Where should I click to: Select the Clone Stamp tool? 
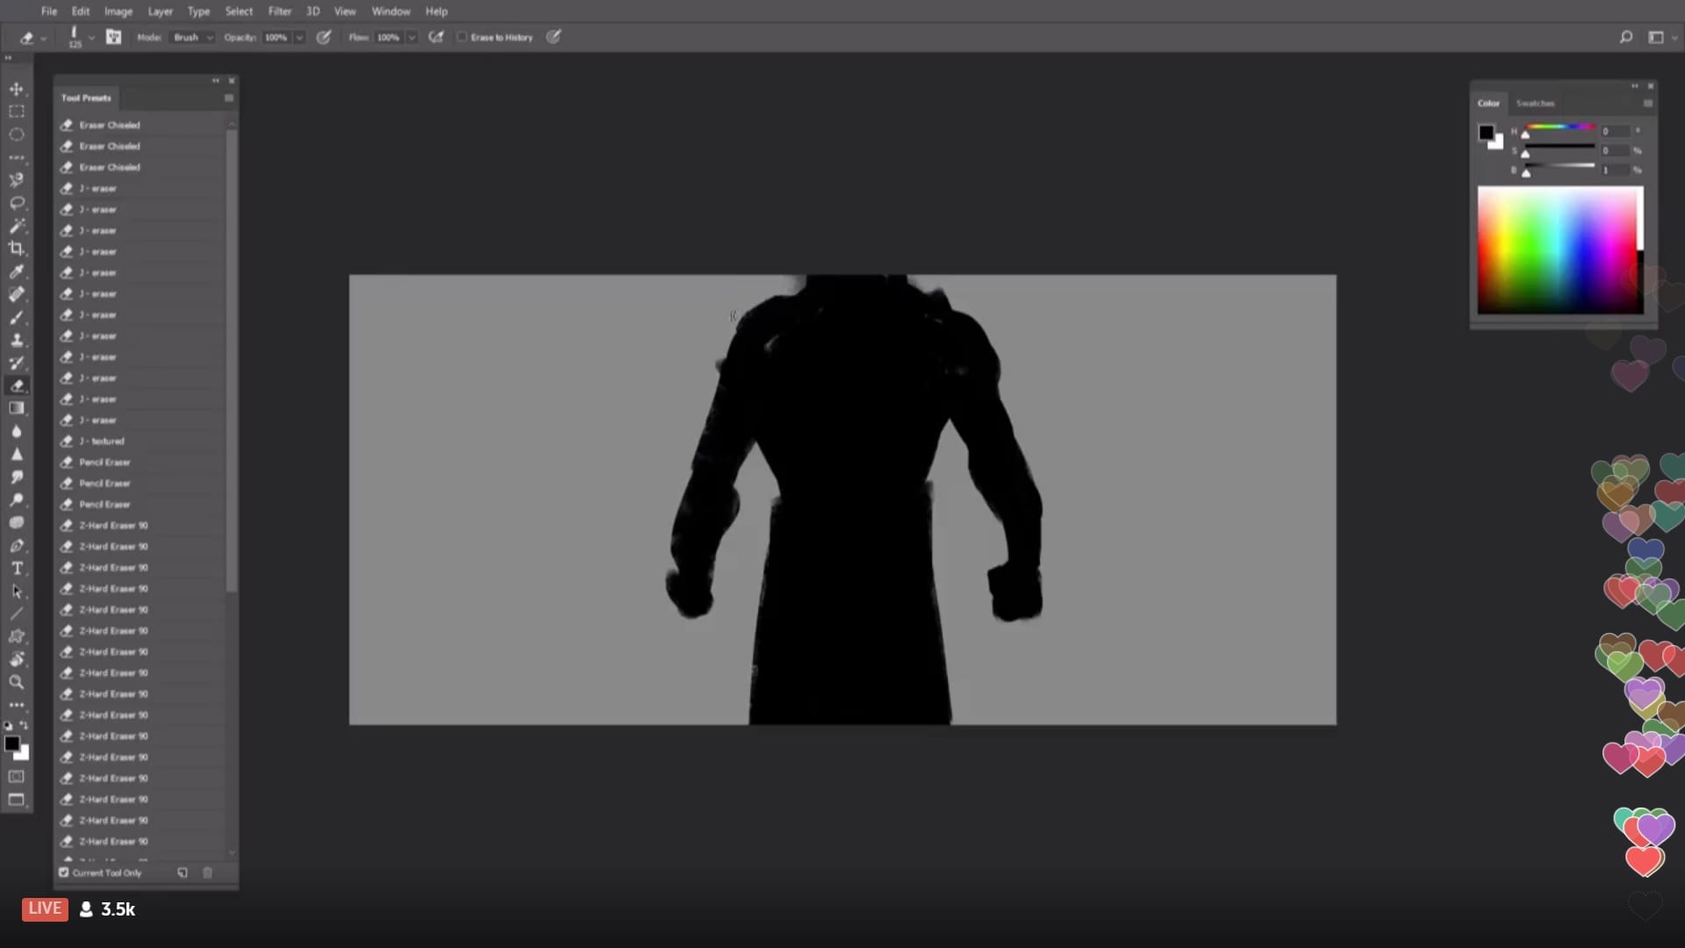coord(16,340)
